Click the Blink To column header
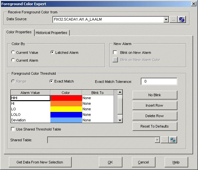The height and width of the screenshot is (170, 198). pos(98,93)
